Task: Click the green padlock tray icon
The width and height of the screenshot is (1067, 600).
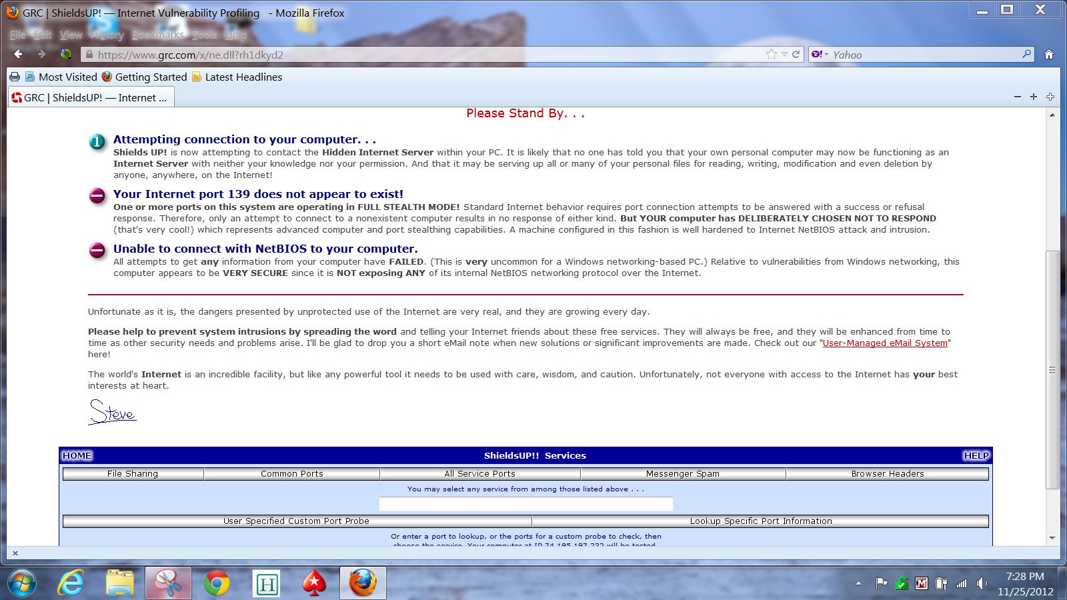Action: point(901,583)
